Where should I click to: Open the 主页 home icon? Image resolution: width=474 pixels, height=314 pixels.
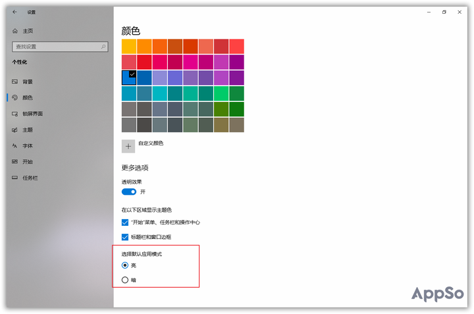(14, 31)
